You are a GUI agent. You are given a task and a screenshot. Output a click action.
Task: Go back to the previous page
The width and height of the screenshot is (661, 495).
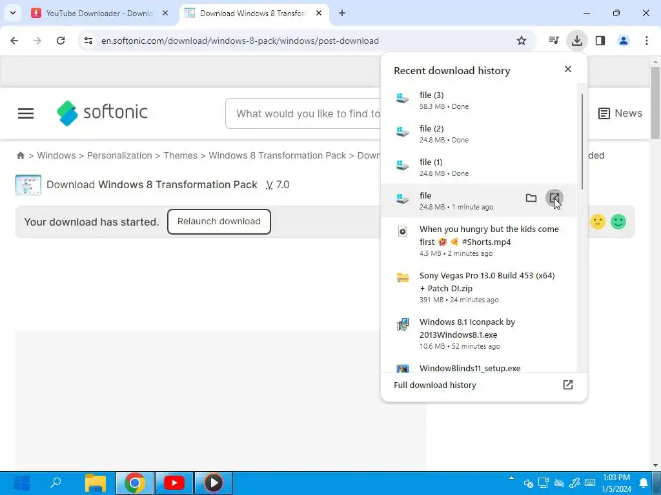pyautogui.click(x=14, y=41)
